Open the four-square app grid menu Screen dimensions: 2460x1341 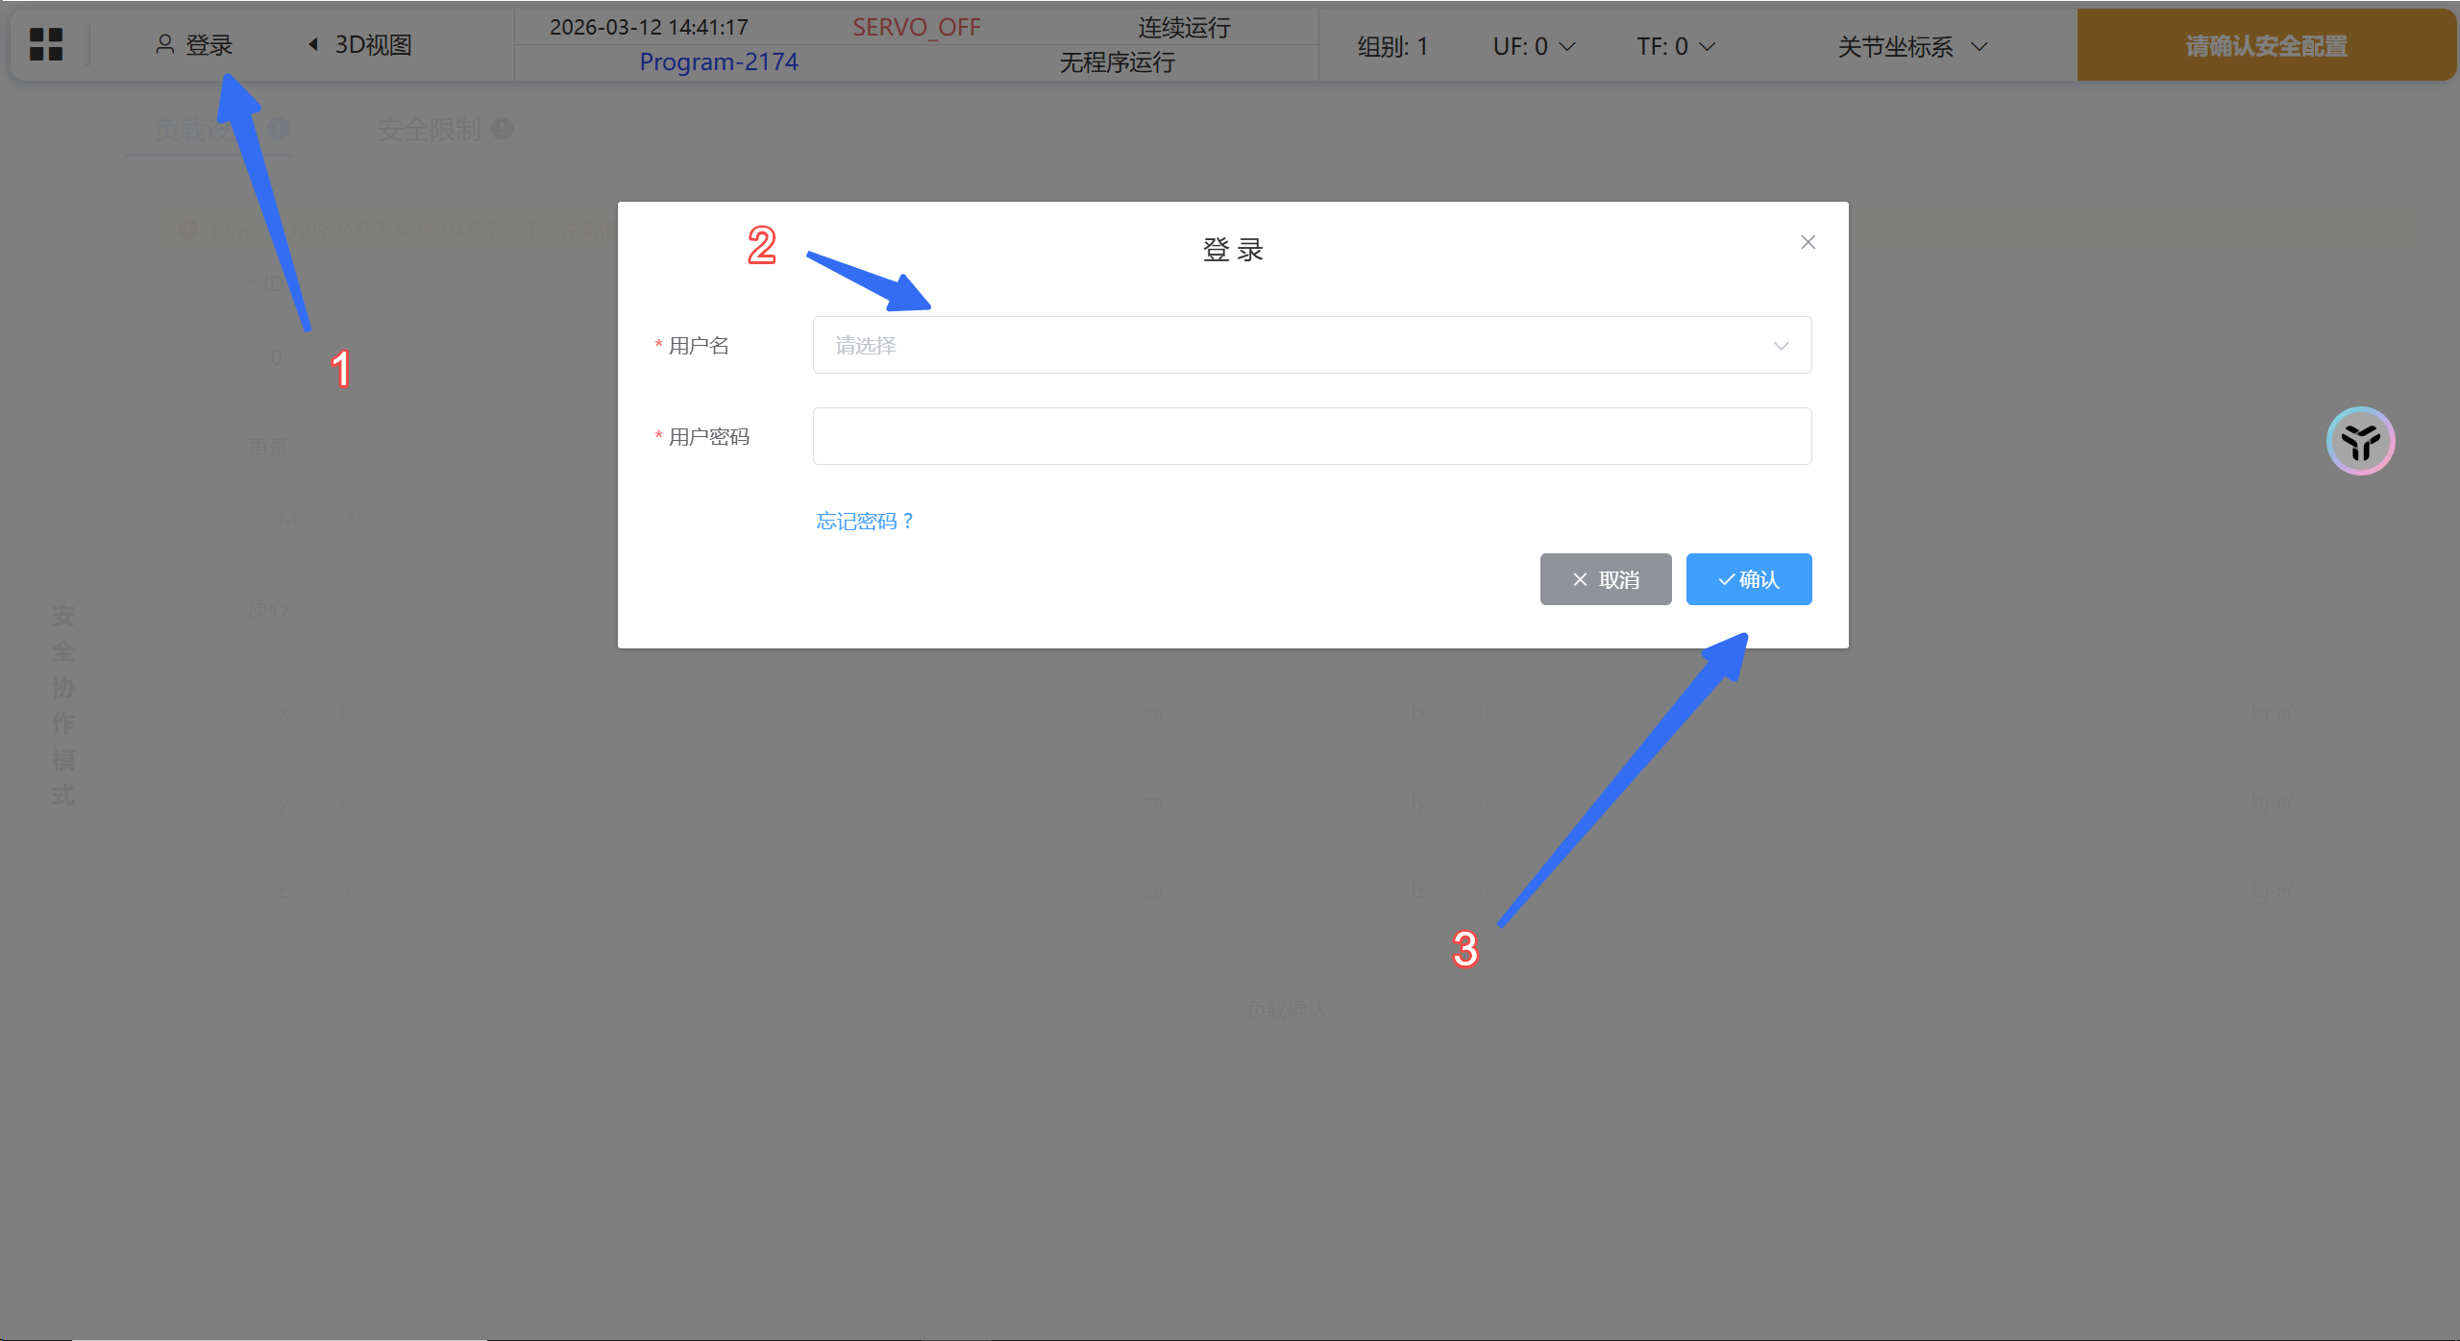[46, 44]
